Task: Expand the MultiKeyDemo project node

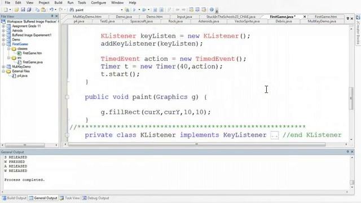Action: pyautogui.click(x=3, y=67)
